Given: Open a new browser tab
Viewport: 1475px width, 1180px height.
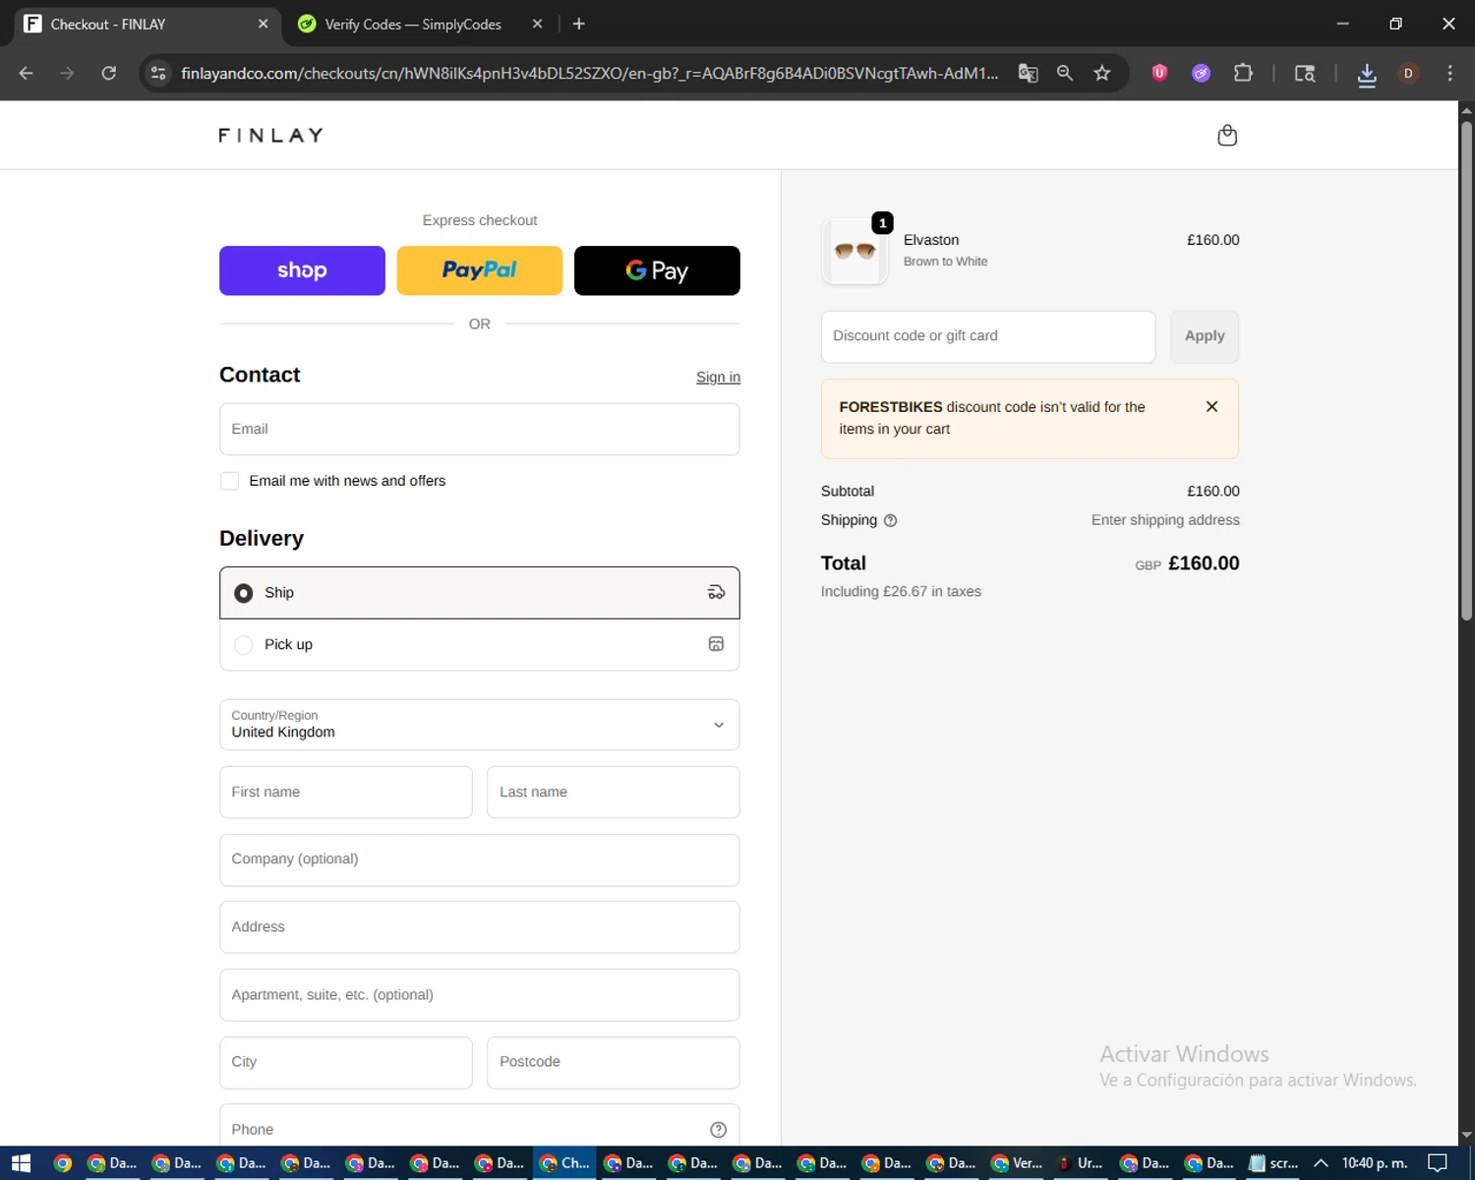Looking at the screenshot, I should (579, 24).
